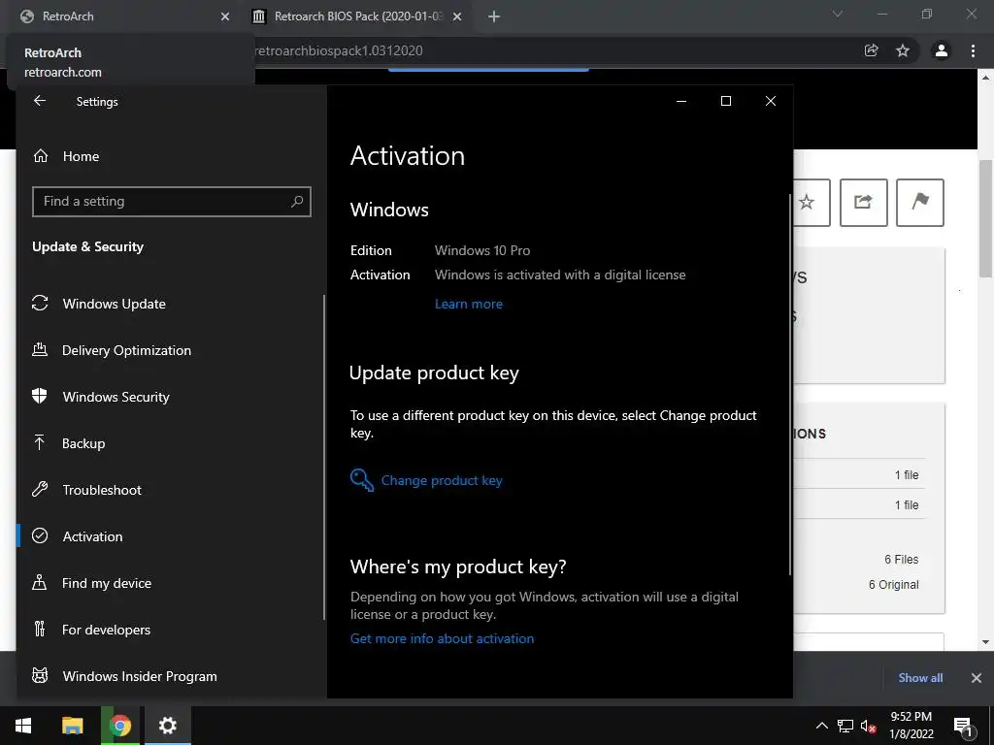The image size is (994, 745).
Task: Click the Windows Insider cat icon
Action: pos(40,675)
